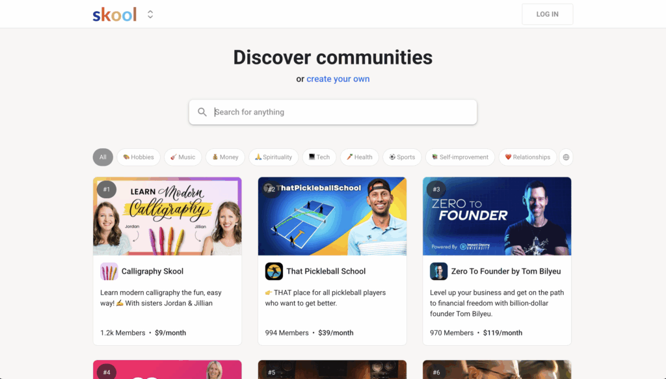Open the That Pickleball School cover image

point(332,216)
